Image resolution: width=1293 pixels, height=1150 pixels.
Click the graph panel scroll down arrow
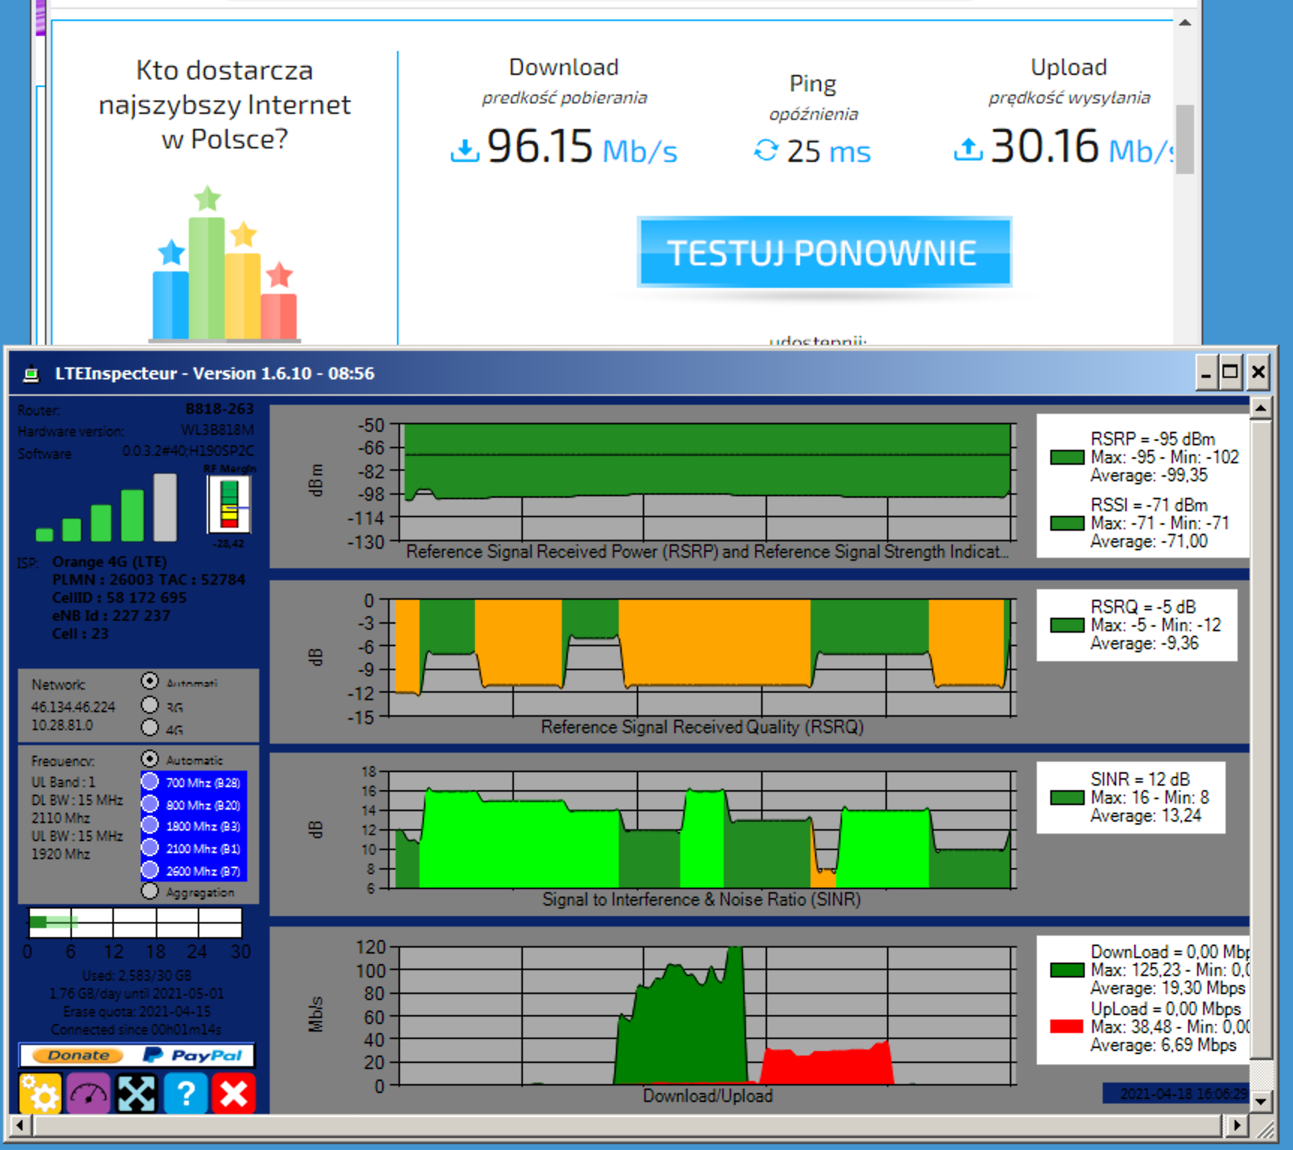[x=1261, y=1102]
